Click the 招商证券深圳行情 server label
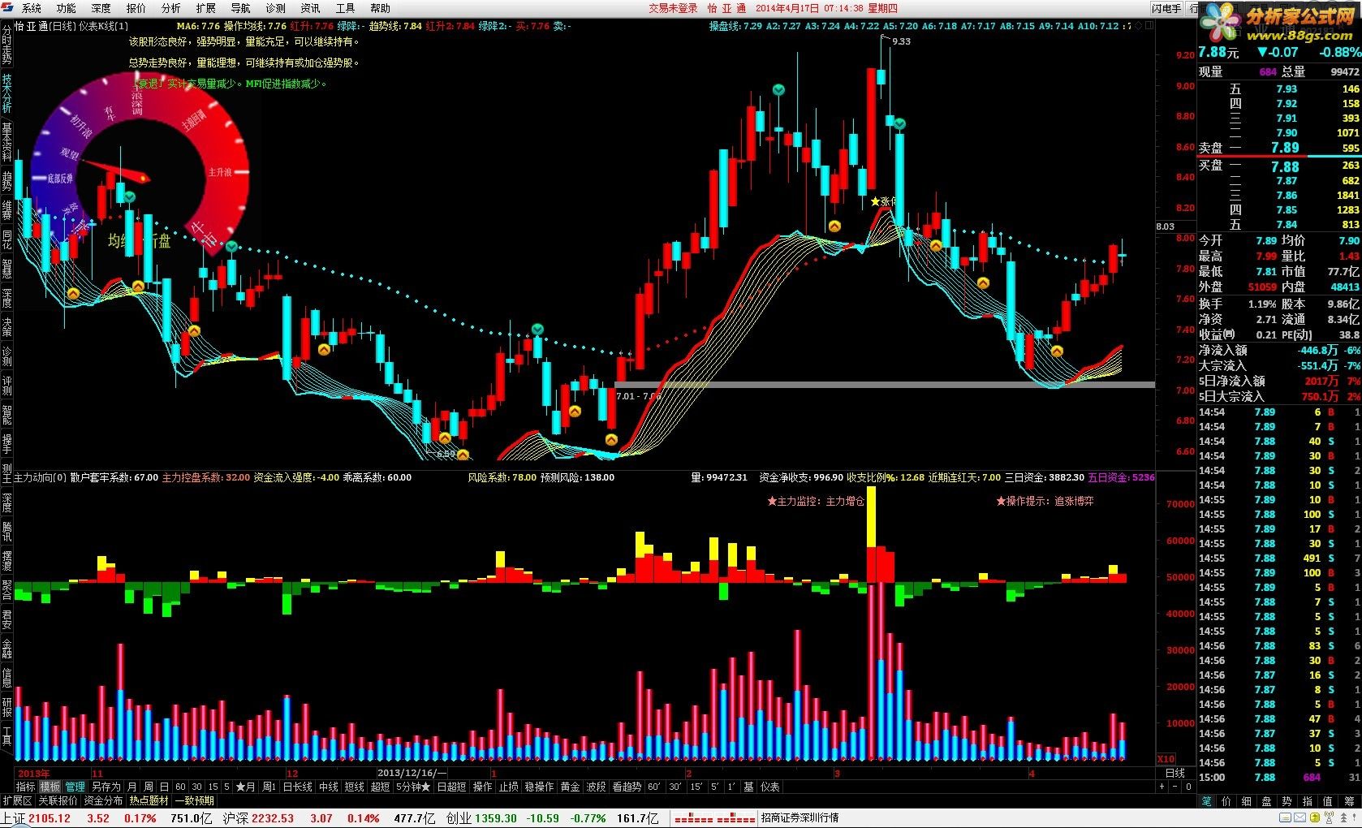1362x828 pixels. [800, 818]
